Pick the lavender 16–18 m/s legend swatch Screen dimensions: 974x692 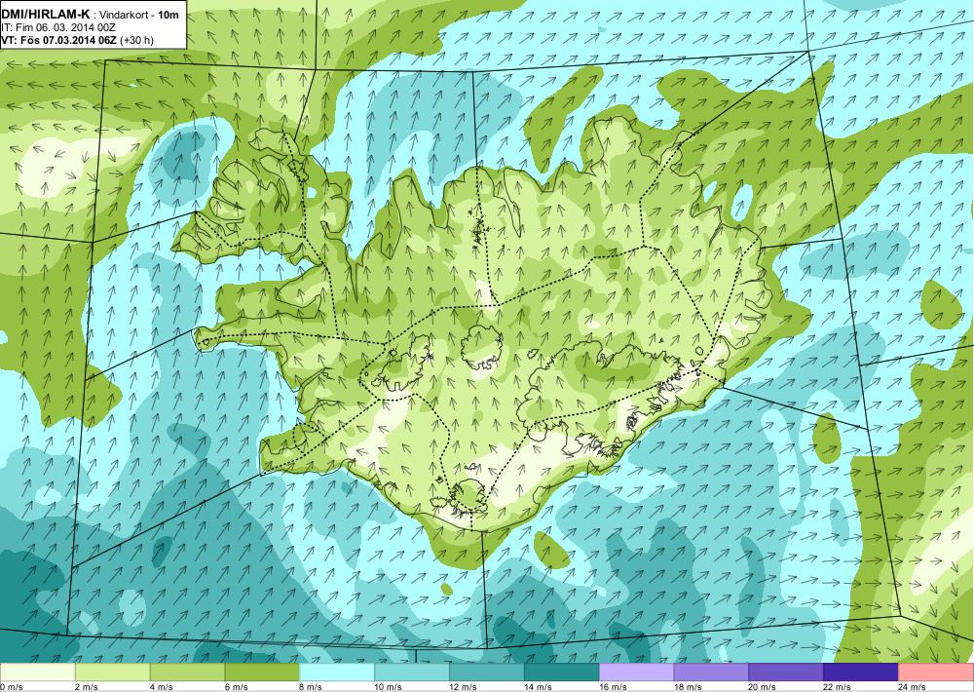[636, 673]
